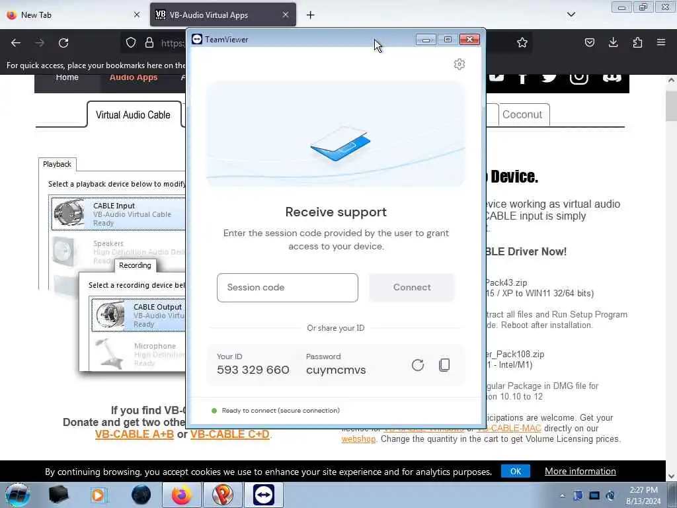Switch to the New Tab tab
Image resolution: width=677 pixels, height=508 pixels.
click(x=73, y=15)
